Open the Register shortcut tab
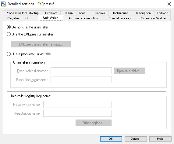The width and height of the screenshot is (174, 144). point(20,18)
